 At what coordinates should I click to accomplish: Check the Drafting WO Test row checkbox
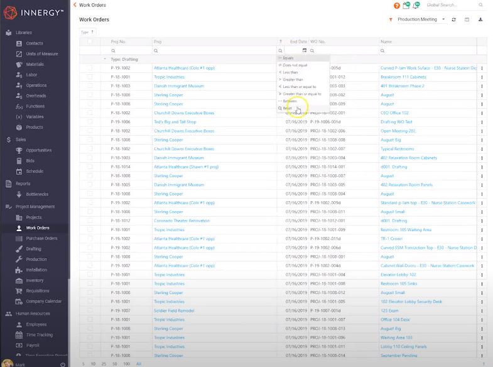(x=90, y=122)
